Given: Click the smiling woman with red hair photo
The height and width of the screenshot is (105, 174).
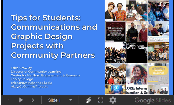Looking at the screenshot, I should pyautogui.click(x=137, y=74).
